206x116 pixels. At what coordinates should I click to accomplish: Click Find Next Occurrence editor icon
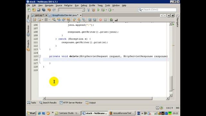[x=64, y=20]
